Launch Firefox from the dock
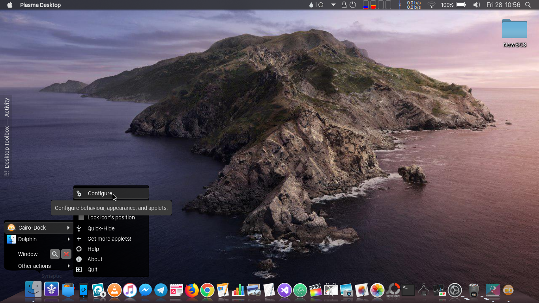 tap(192, 290)
